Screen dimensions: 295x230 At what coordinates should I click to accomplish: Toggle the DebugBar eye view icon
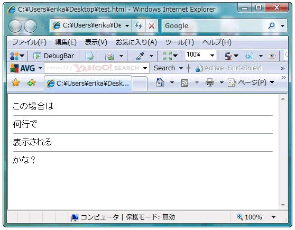(x=272, y=56)
